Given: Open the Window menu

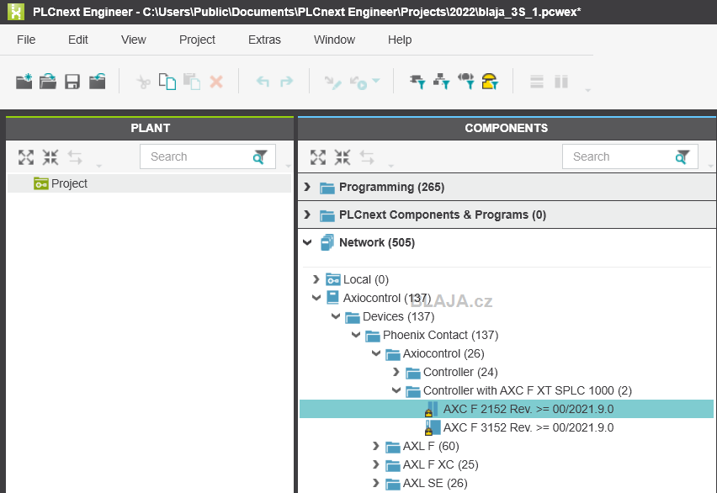Looking at the screenshot, I should point(334,40).
